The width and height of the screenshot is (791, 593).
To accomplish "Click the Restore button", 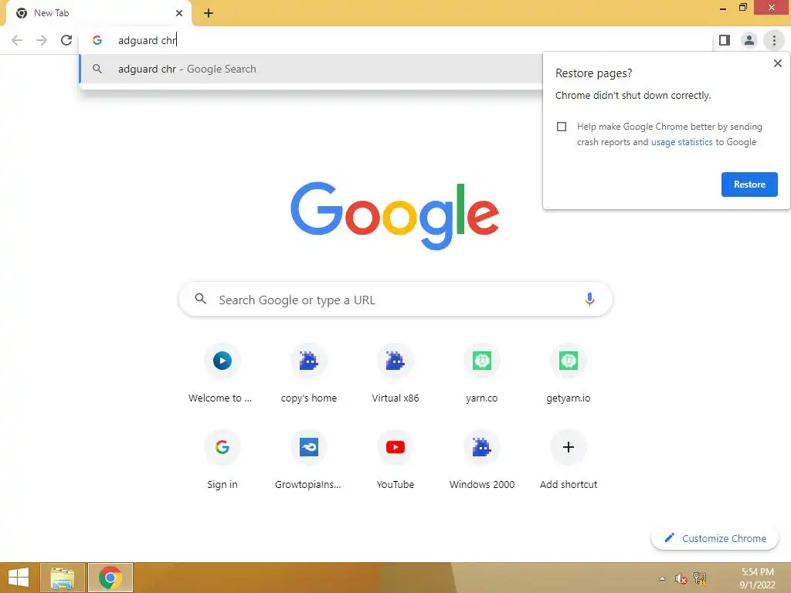I will (749, 185).
